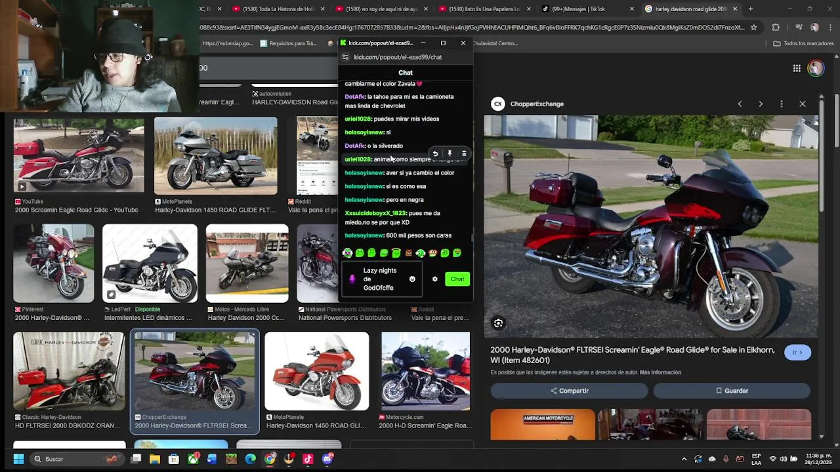Screen dimensions: 840x472
Task: Go to next image in preview panel
Action: pyautogui.click(x=761, y=104)
